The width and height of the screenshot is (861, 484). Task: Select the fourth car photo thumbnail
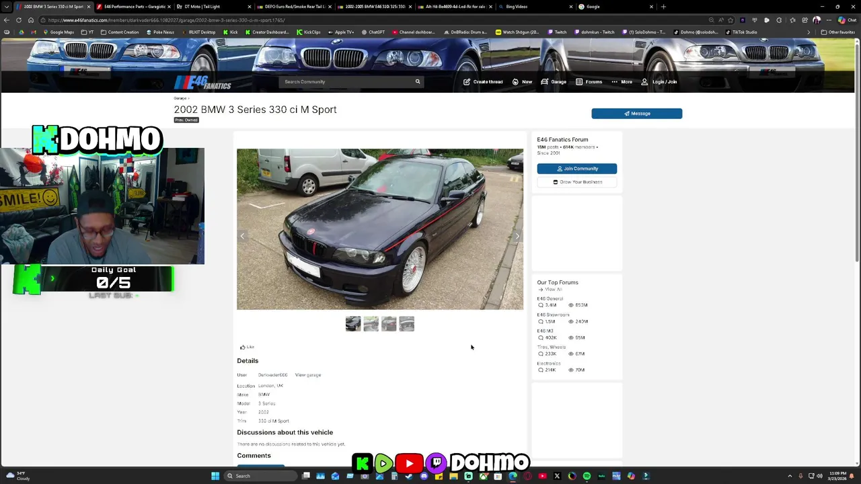[x=407, y=324]
